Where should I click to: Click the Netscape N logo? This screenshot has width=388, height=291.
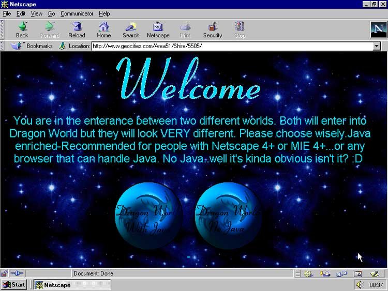click(x=377, y=29)
